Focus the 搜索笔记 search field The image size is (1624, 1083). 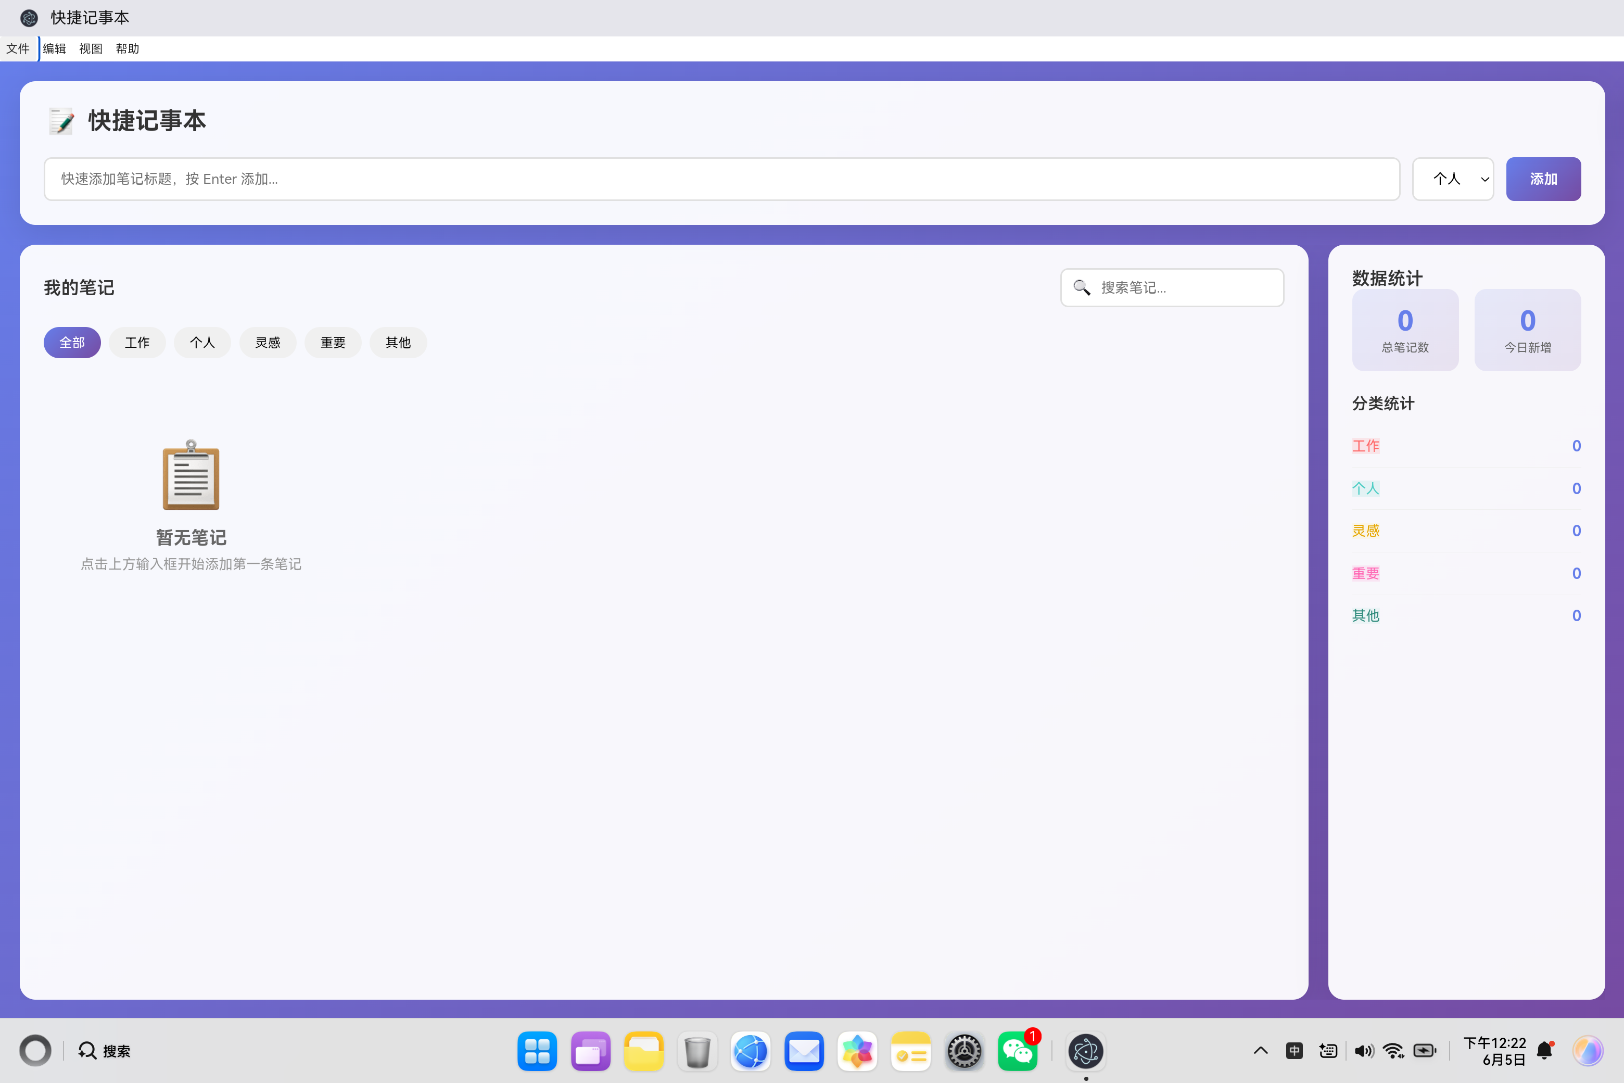1172,287
